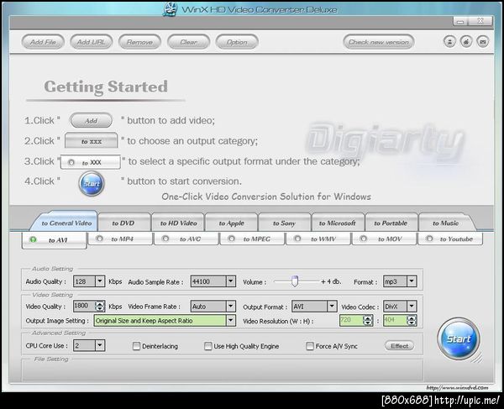This screenshot has width=504, height=409.
Task: Switch to the to Apple tab
Action: (x=232, y=223)
